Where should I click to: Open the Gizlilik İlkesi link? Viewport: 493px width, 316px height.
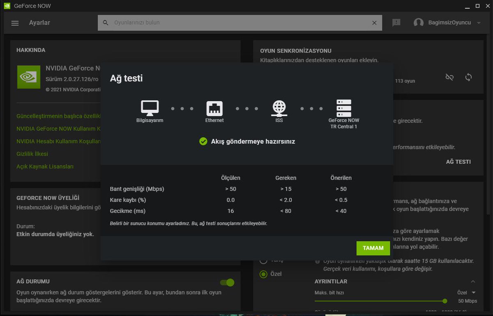point(32,154)
